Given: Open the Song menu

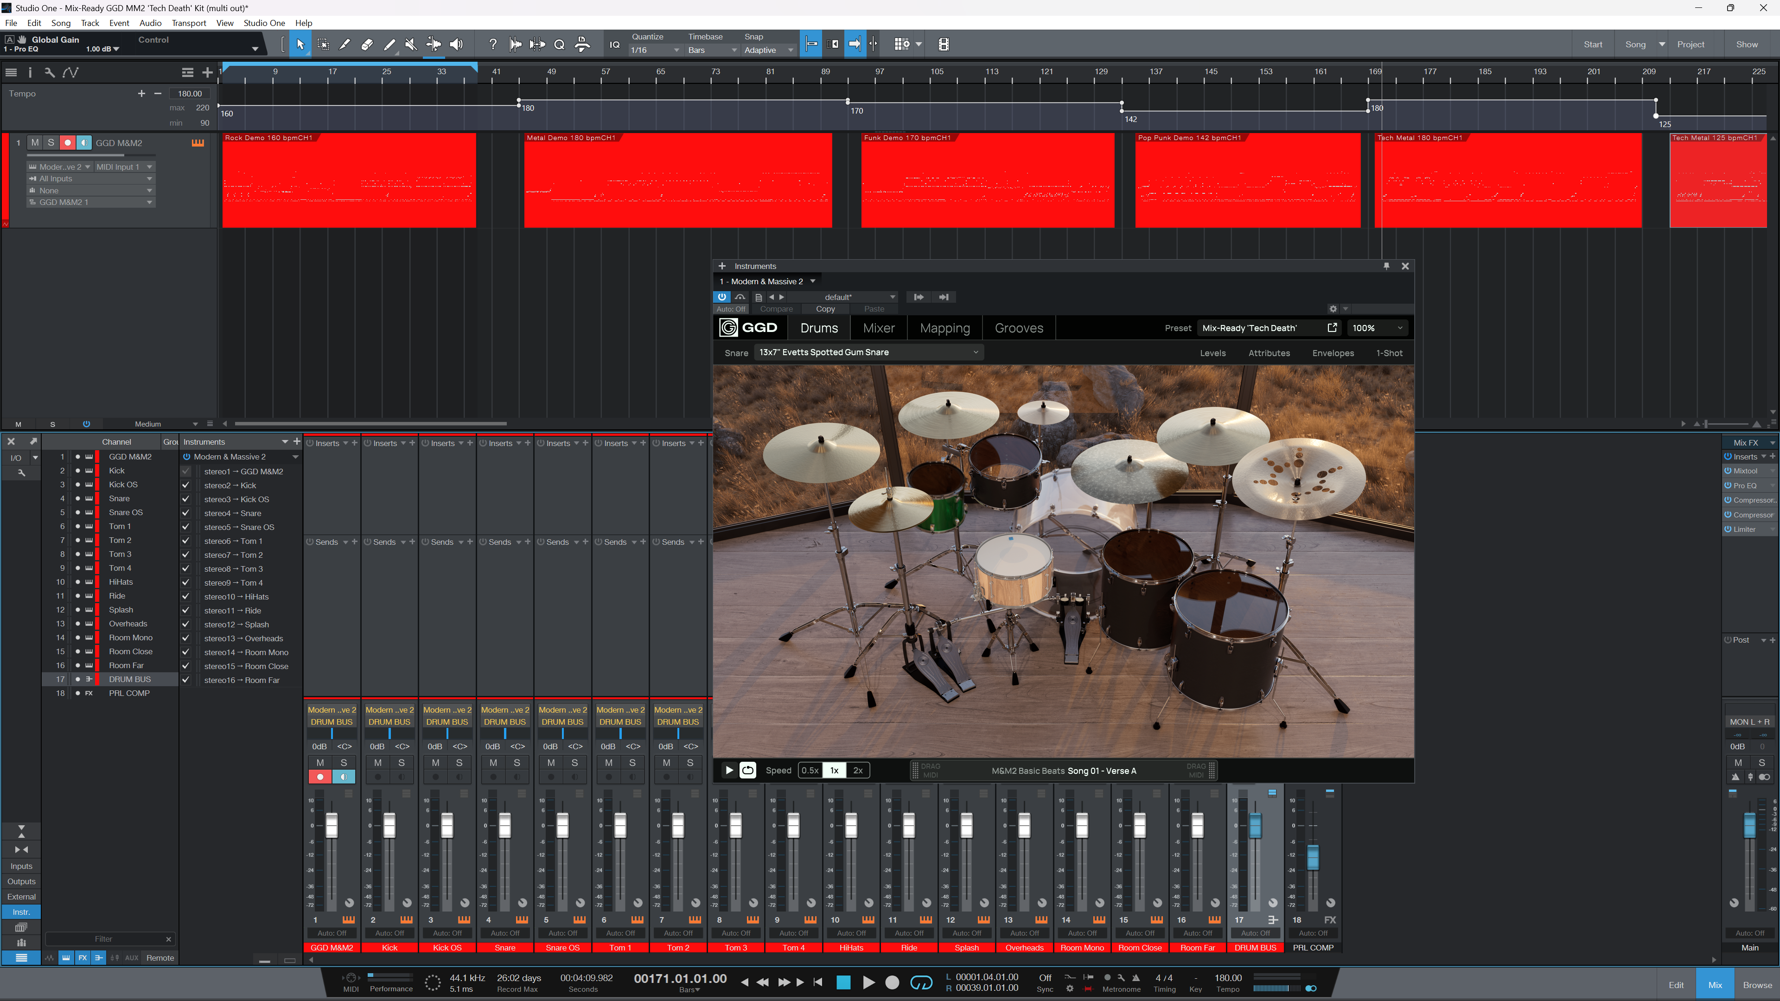Looking at the screenshot, I should 61,23.
